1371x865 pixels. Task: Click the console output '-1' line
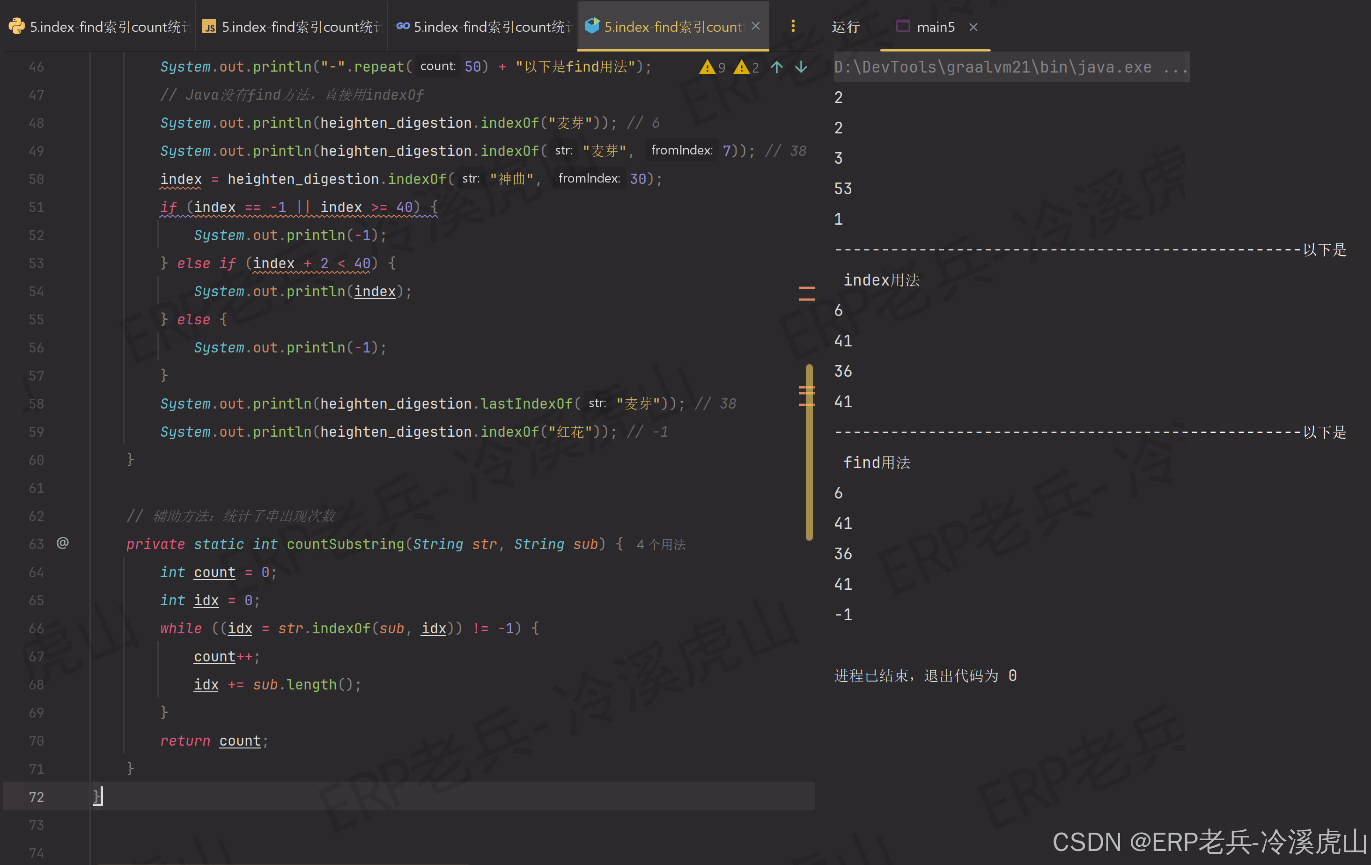click(843, 615)
